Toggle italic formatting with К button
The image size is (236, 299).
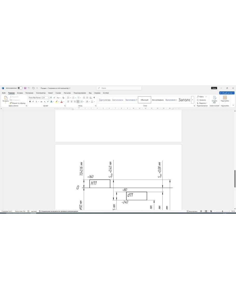point(33,101)
